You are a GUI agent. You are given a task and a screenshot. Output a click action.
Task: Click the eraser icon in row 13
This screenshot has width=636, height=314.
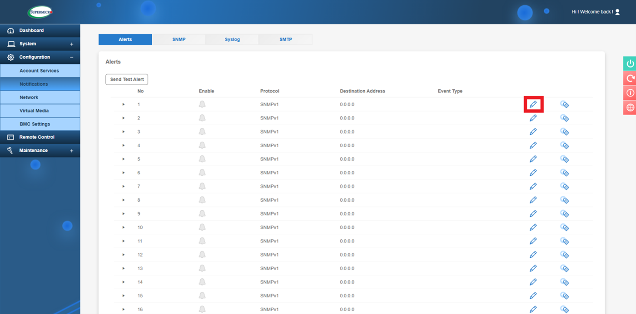pos(565,268)
